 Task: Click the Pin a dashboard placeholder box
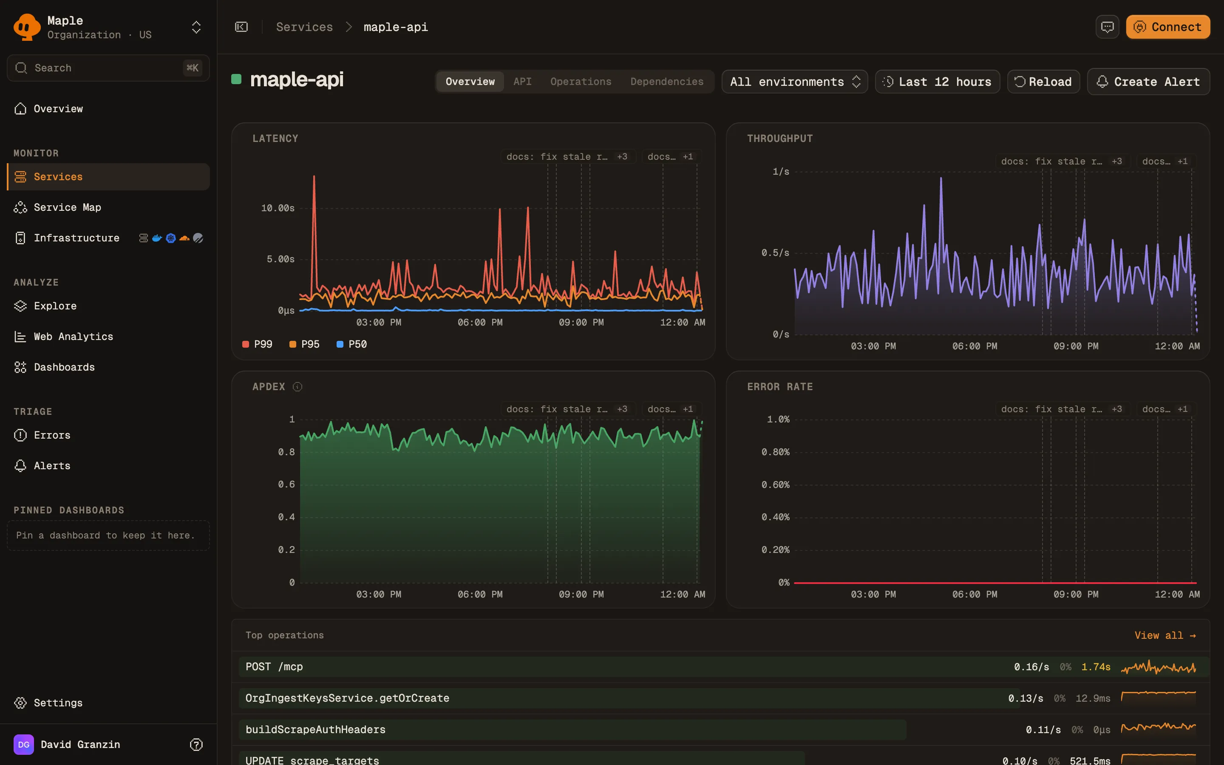108,535
